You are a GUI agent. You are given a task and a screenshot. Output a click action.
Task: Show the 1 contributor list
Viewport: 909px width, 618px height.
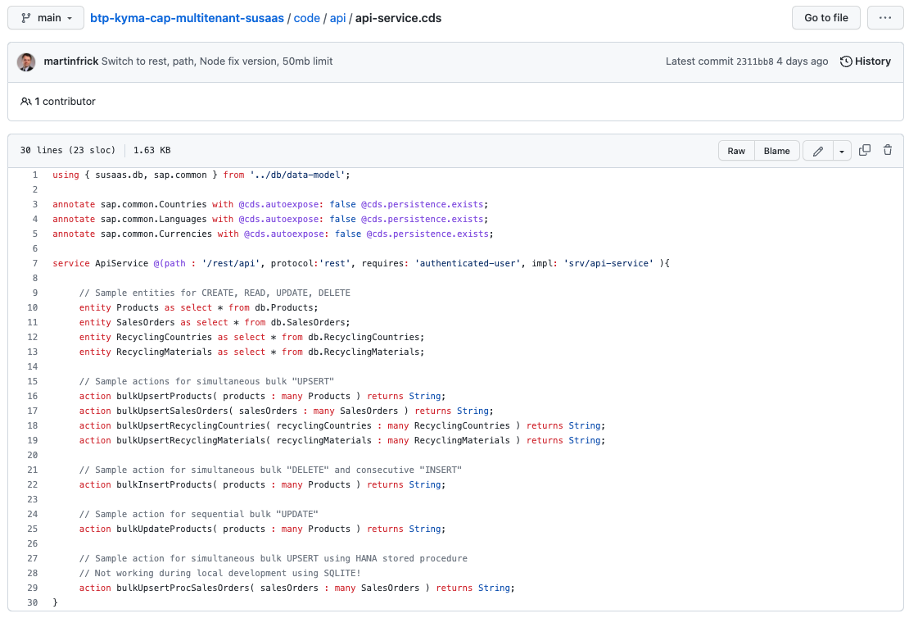(58, 102)
